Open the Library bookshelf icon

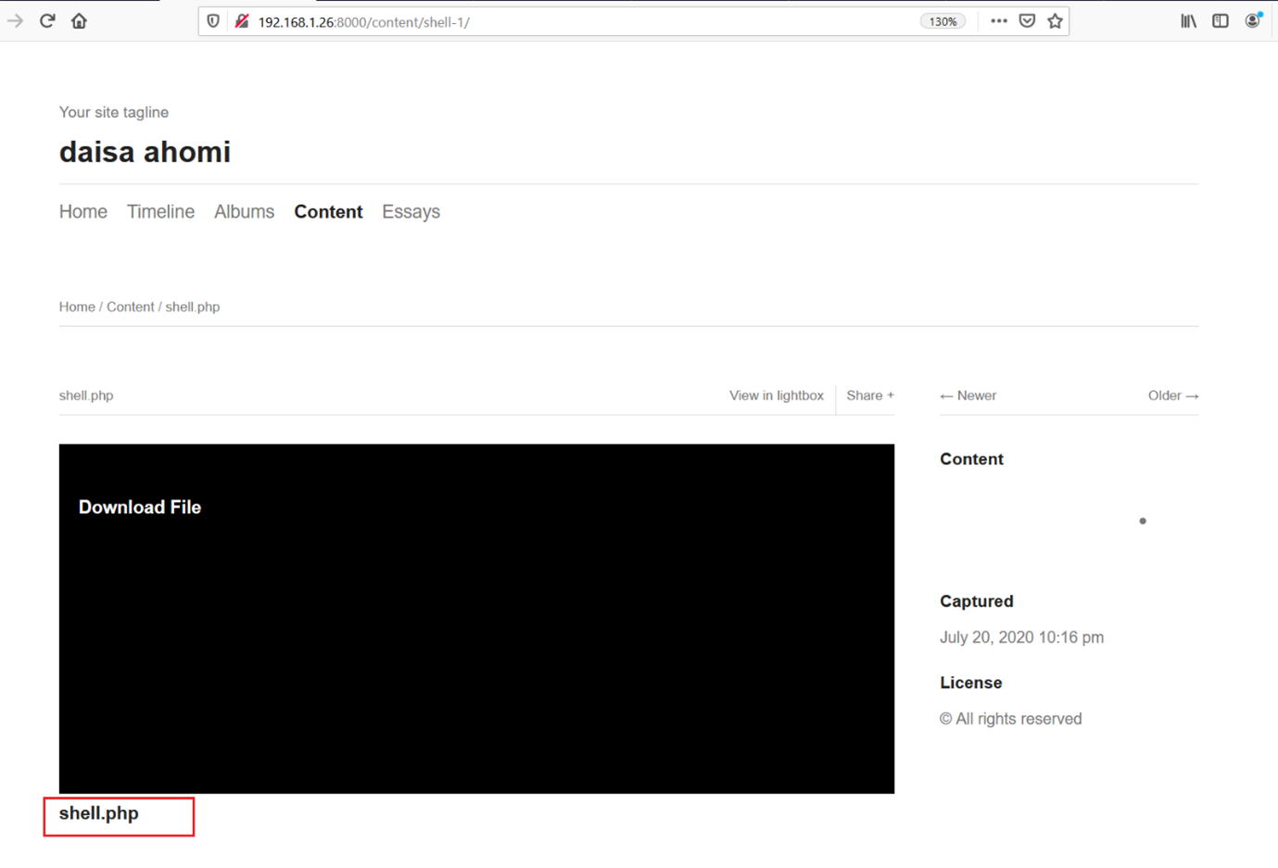pyautogui.click(x=1188, y=21)
